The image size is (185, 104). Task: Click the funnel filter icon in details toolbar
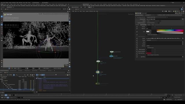[x=56, y=75]
